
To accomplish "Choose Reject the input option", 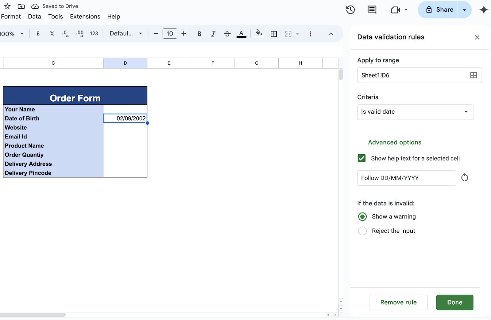I will click(x=362, y=231).
